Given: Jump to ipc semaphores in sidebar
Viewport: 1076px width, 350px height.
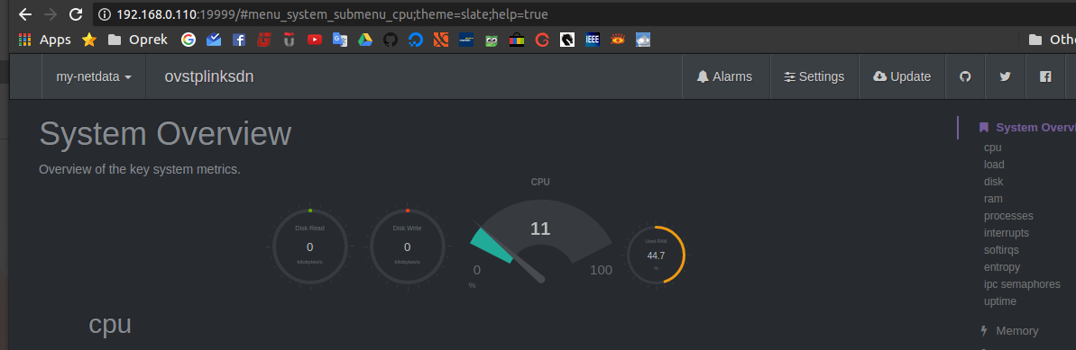Looking at the screenshot, I should pyautogui.click(x=1022, y=284).
